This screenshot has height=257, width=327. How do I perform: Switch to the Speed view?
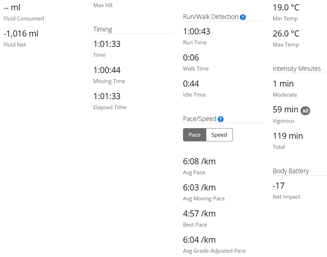tap(219, 135)
